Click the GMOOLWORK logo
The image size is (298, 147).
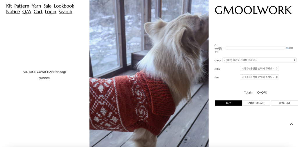(253, 10)
